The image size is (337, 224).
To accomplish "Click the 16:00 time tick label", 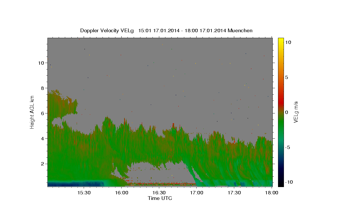I will click(121, 193).
